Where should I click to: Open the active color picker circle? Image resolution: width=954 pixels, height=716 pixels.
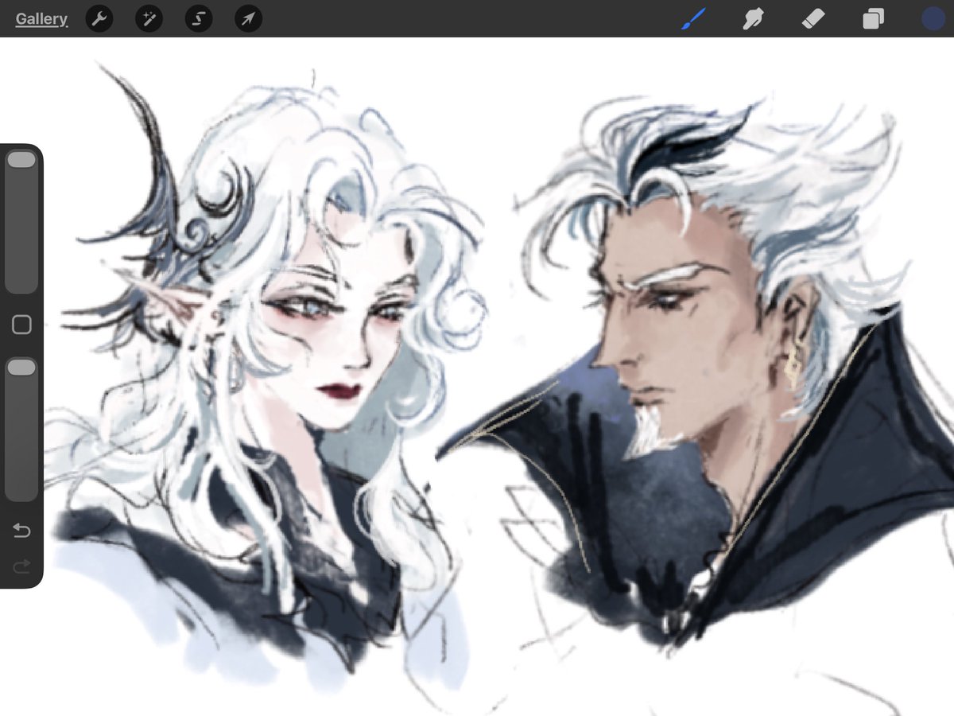click(933, 18)
